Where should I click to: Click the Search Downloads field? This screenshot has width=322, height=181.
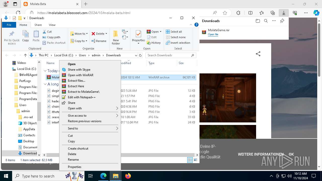tap(171, 55)
